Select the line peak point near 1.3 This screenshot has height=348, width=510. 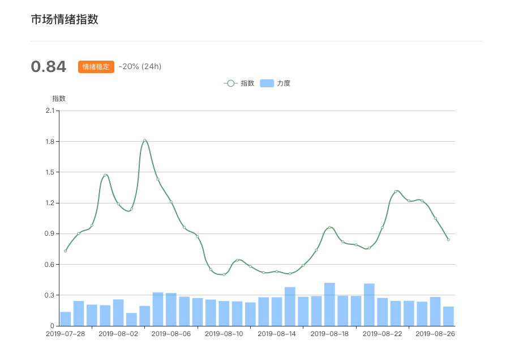(x=396, y=192)
